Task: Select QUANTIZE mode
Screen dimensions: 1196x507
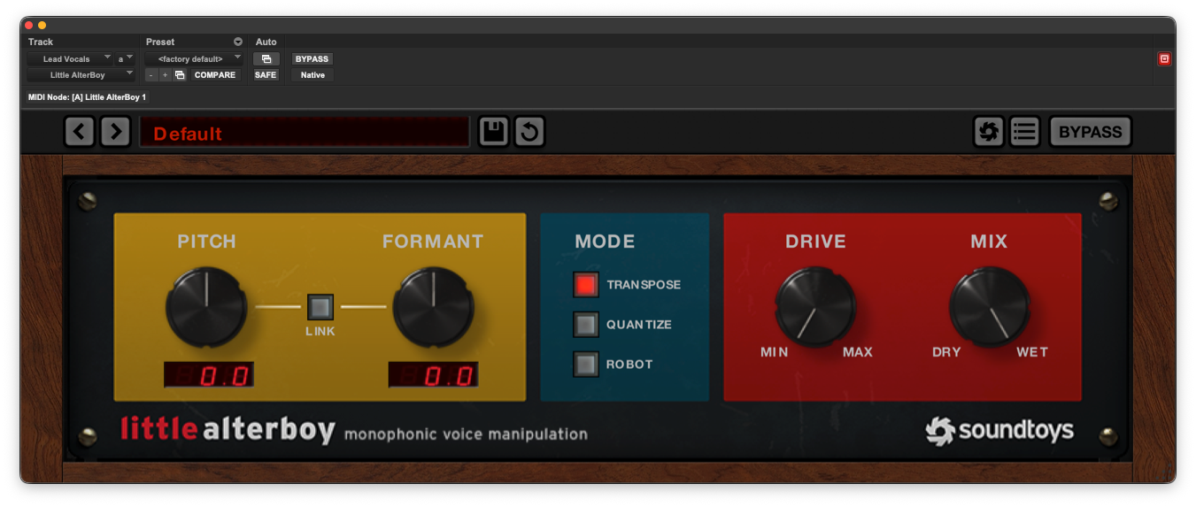Action: click(x=586, y=325)
